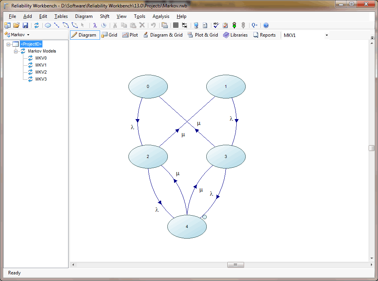This screenshot has width=378, height=281.
Task: Open the Tables menu
Action: click(x=61, y=16)
